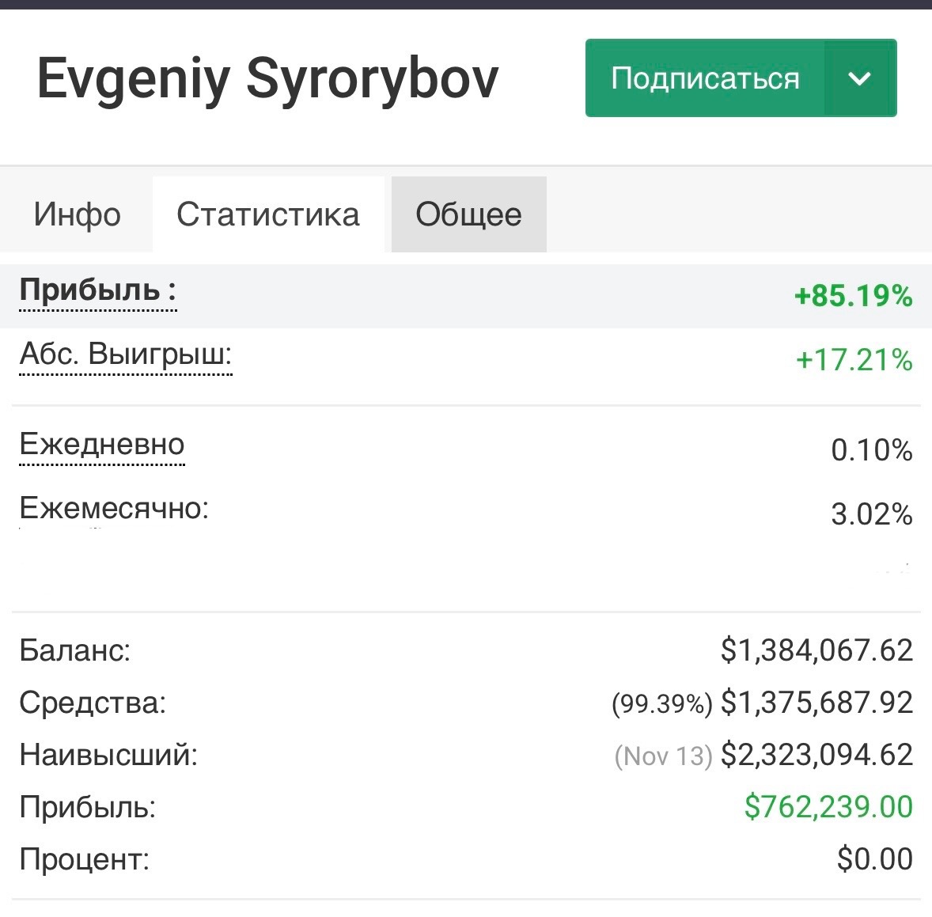
Task: Click the Средства amount $1,375,687.92
Action: tap(816, 703)
